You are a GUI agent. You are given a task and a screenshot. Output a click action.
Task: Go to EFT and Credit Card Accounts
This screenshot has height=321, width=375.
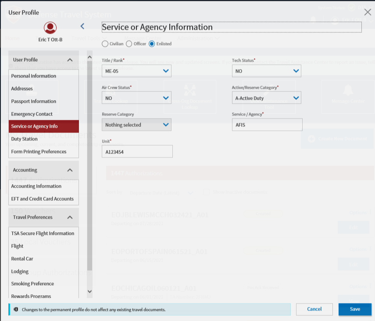pyautogui.click(x=42, y=199)
